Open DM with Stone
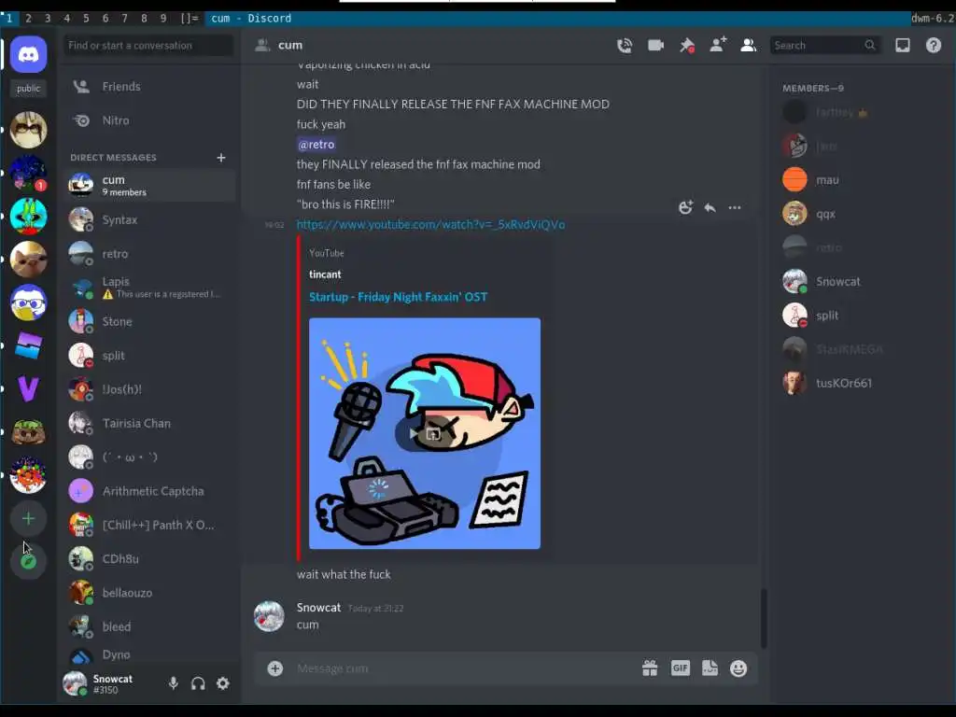This screenshot has width=956, height=717. 150,321
